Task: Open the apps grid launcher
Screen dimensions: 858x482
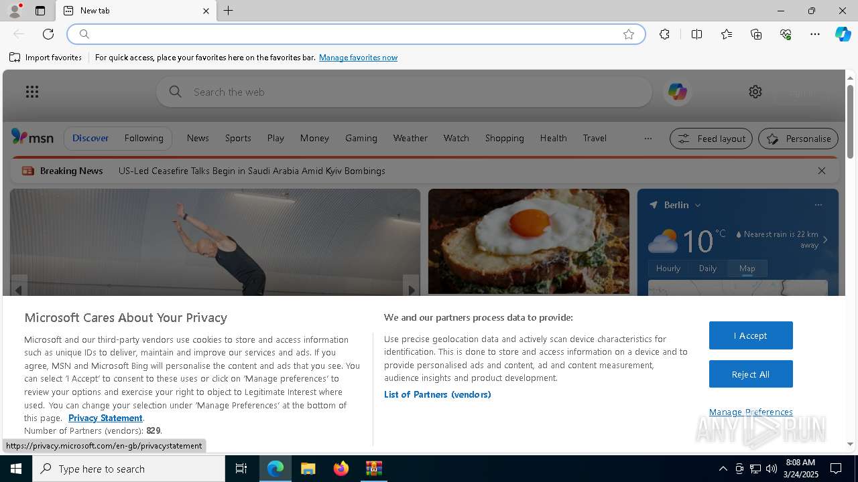Action: click(x=32, y=92)
